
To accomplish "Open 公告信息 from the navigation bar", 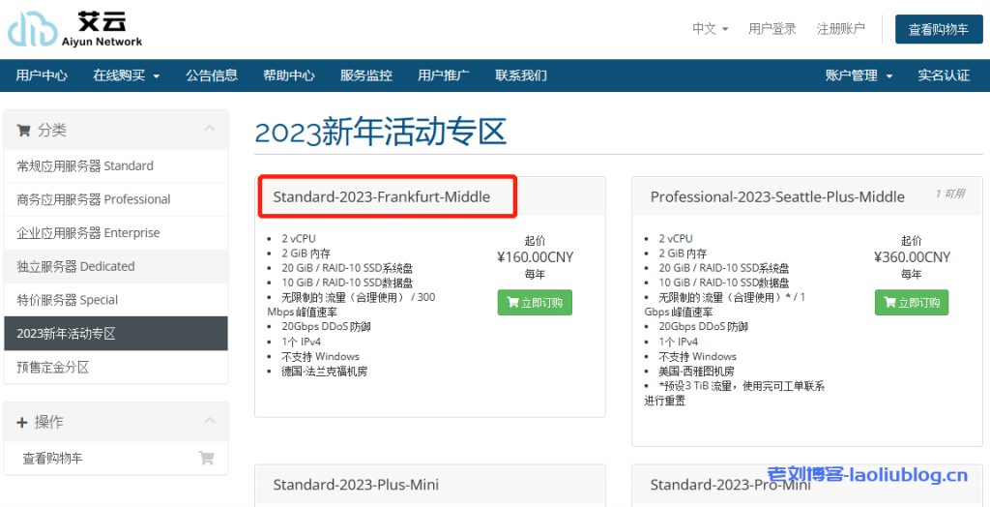I will point(212,75).
